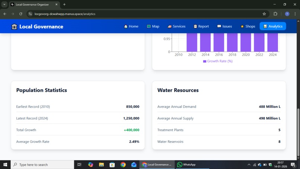The width and height of the screenshot is (300, 169).
Task: Open Windows Security tray icon
Action: point(270,165)
